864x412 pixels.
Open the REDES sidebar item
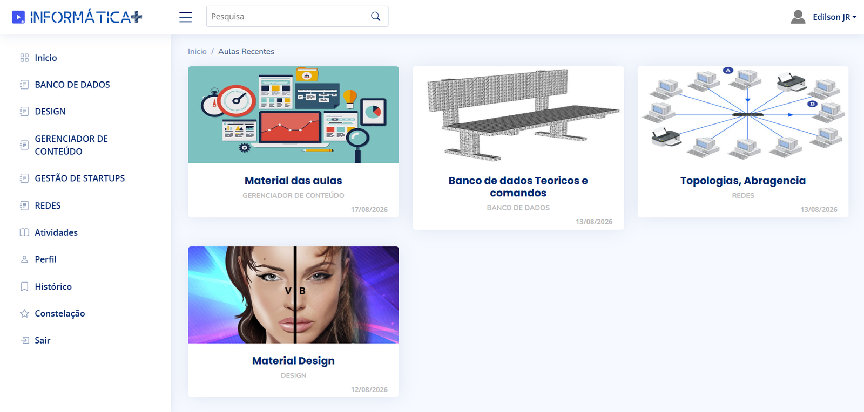[x=48, y=205]
